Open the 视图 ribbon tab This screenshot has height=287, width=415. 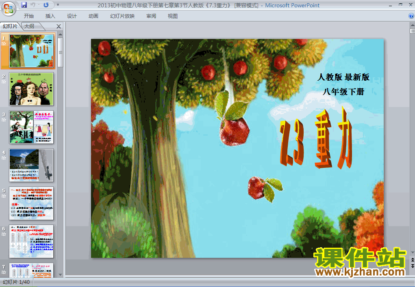(173, 16)
